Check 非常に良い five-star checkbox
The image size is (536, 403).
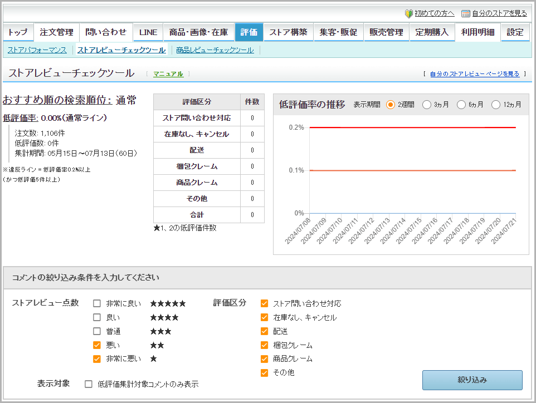point(97,303)
